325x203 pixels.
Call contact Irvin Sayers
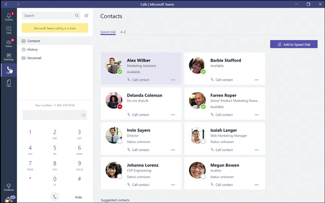pos(138,150)
